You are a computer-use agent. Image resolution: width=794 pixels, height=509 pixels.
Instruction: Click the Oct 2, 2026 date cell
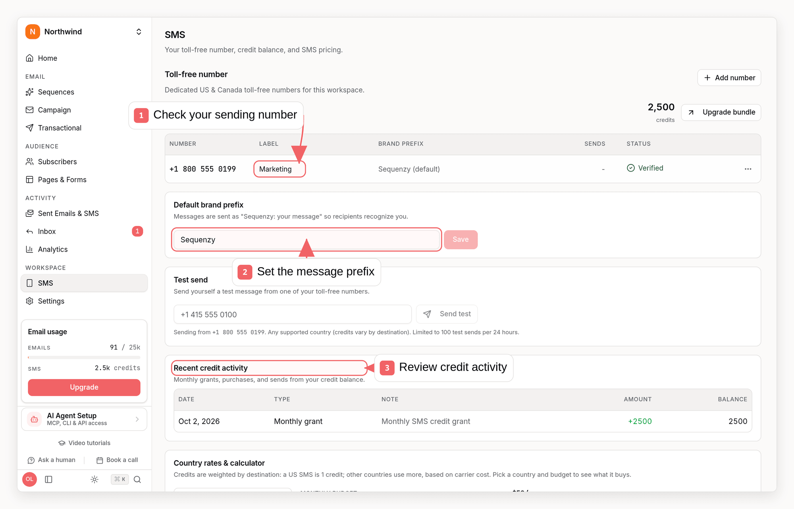[x=199, y=421]
